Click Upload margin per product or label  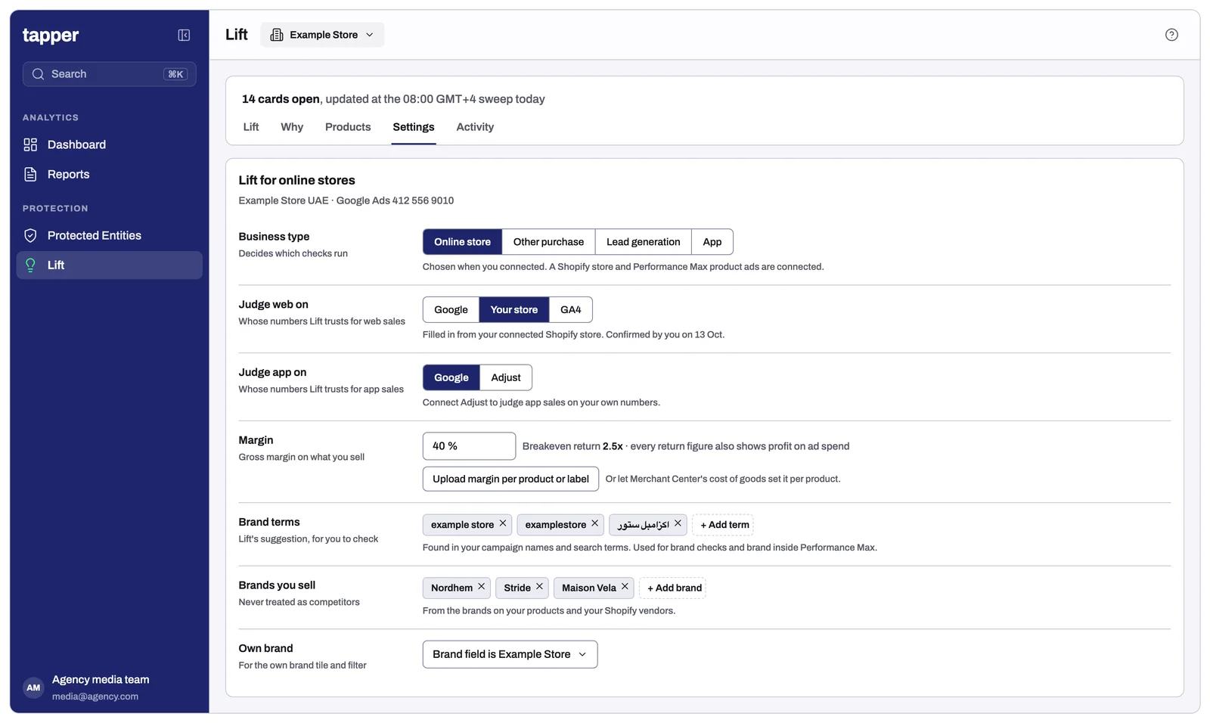click(510, 479)
